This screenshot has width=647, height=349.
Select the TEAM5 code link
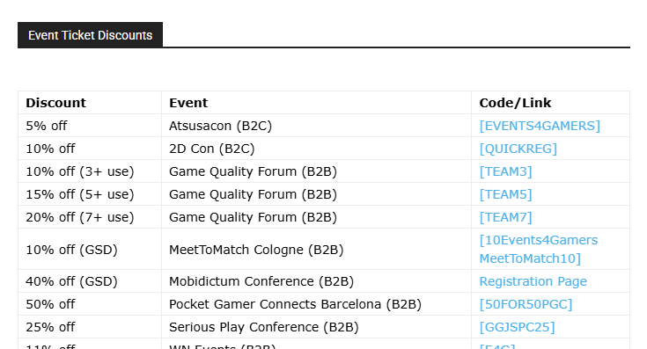(505, 194)
